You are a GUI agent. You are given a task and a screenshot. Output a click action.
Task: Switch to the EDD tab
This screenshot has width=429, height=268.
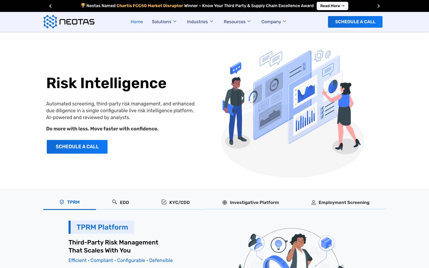[x=121, y=202]
